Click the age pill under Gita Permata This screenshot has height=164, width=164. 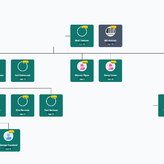(x=22, y=114)
